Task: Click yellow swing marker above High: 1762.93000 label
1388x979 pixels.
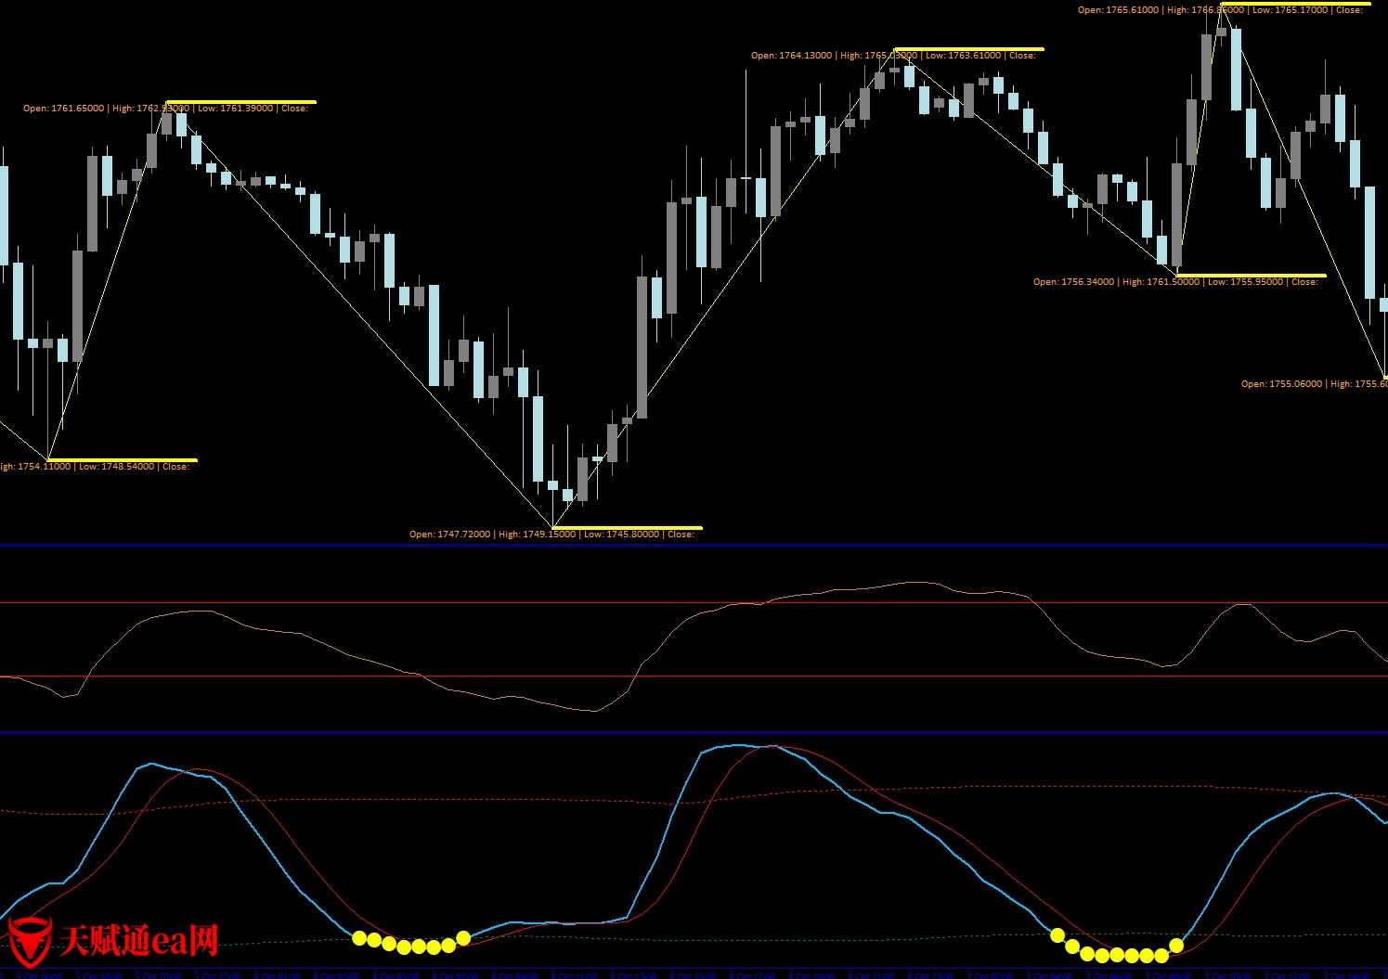Action: [241, 102]
